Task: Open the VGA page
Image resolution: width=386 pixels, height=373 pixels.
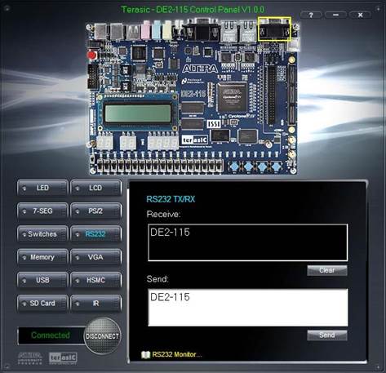Action: [95, 257]
